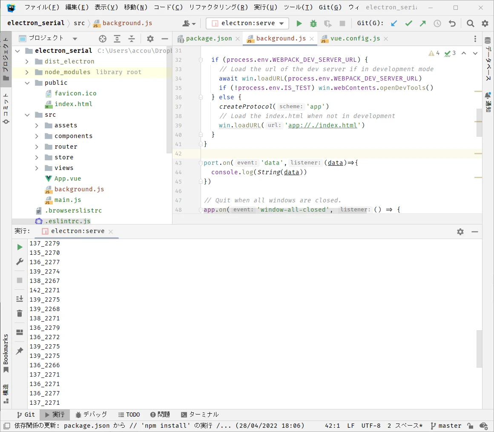Open Project panel options gear
This screenshot has height=432, width=494.
(150, 39)
